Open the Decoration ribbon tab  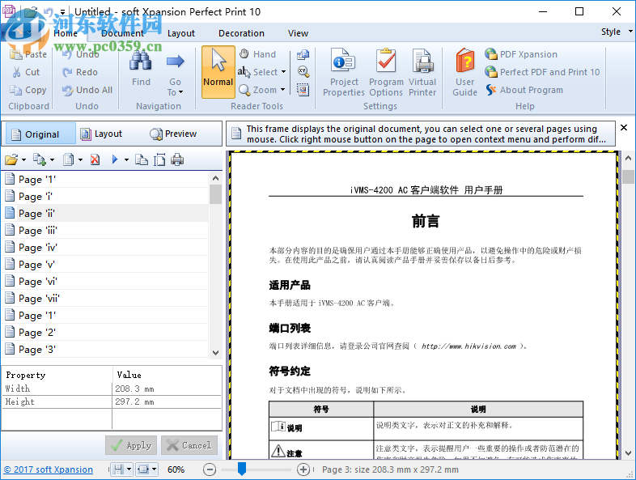coord(241,33)
